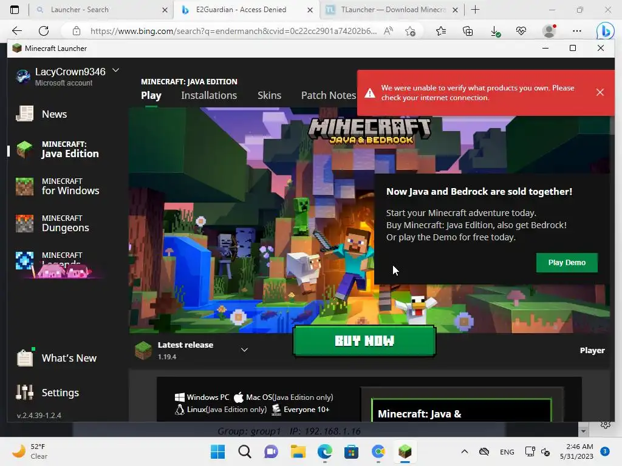
Task: Click the ENG language indicator
Action: (507, 451)
